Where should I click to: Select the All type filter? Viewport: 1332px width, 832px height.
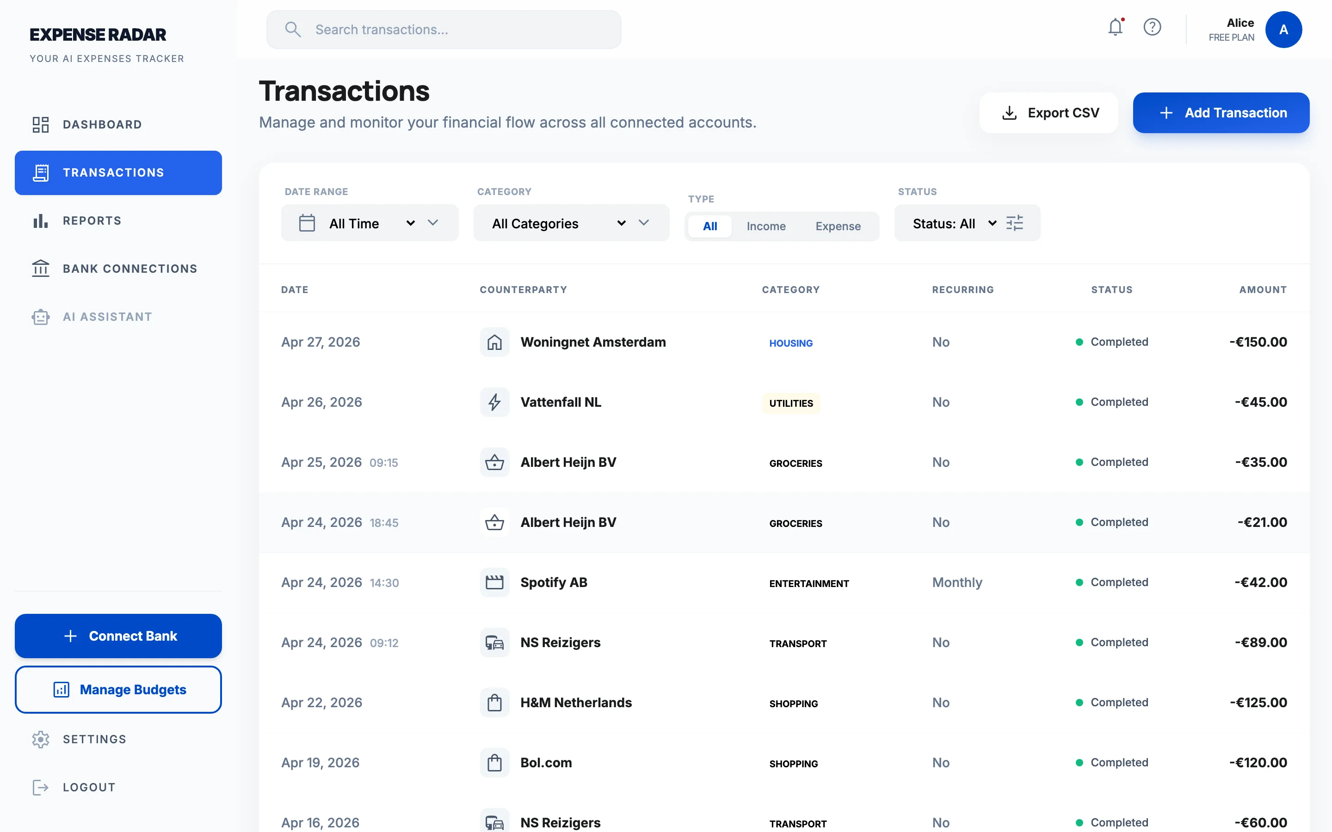pyautogui.click(x=709, y=226)
